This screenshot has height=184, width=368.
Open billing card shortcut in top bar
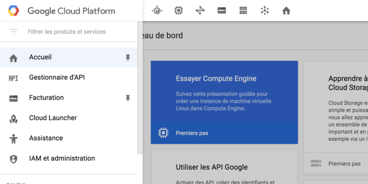click(222, 11)
